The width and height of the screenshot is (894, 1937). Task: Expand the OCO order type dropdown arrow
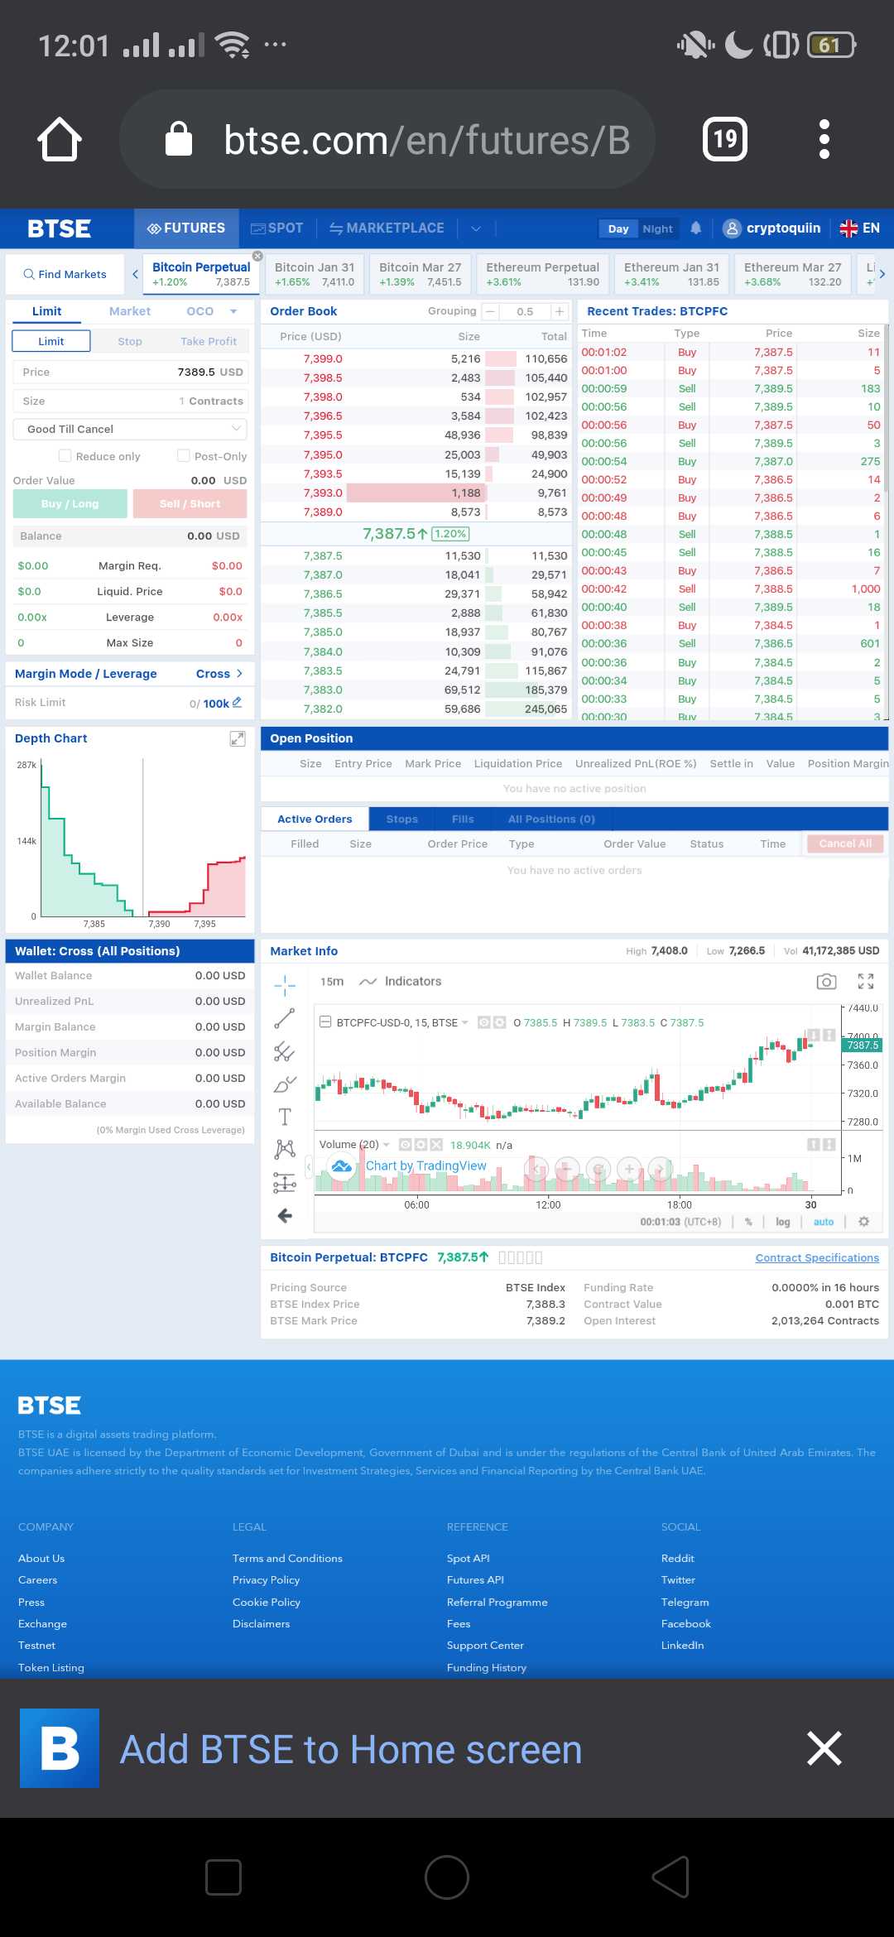pyautogui.click(x=233, y=311)
